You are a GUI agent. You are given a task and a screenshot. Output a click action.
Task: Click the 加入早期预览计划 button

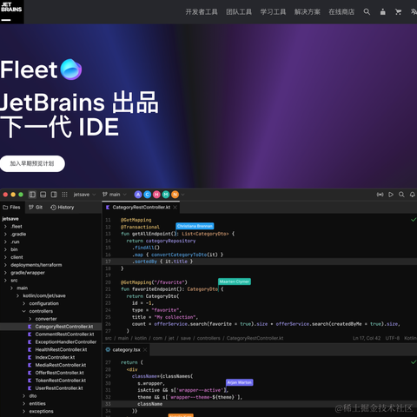tap(32, 163)
